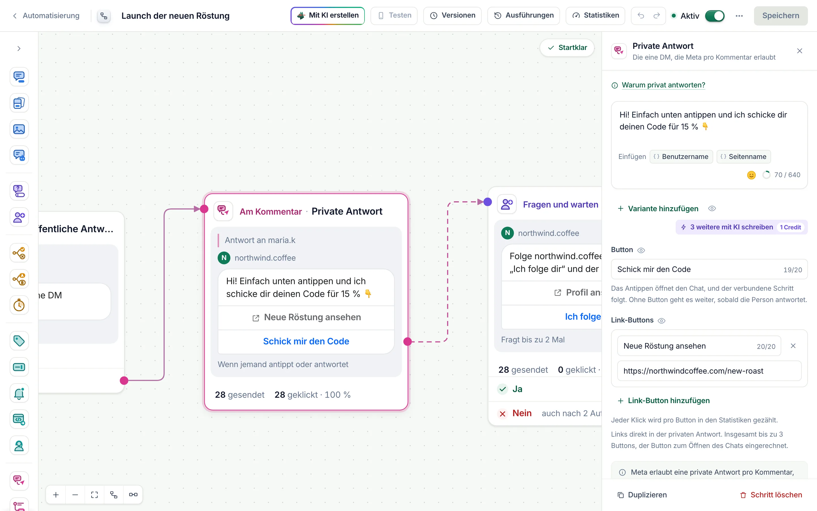Add the notification bell step icon
The image size is (817, 511).
pos(19,393)
